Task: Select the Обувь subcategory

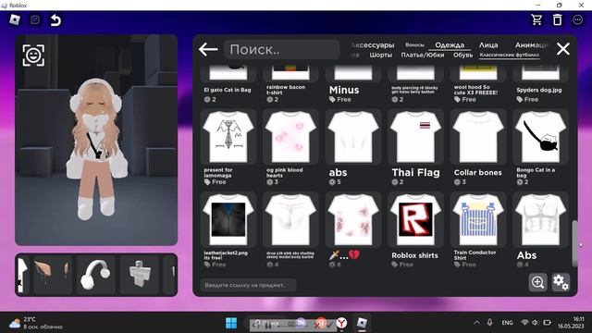Action: click(462, 55)
